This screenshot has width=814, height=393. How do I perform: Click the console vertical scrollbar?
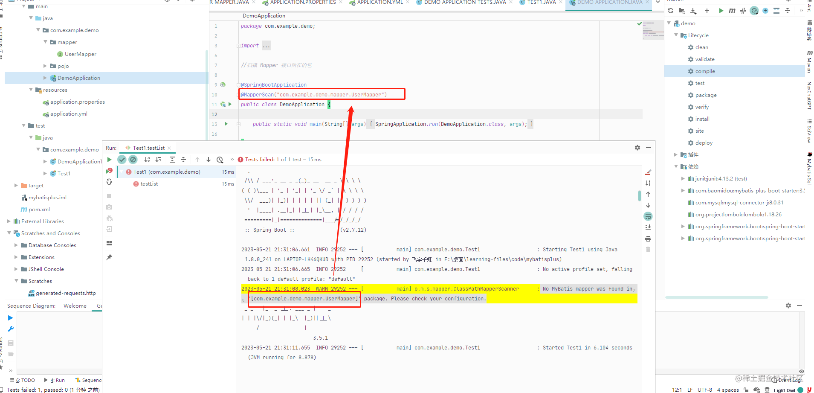click(639, 196)
